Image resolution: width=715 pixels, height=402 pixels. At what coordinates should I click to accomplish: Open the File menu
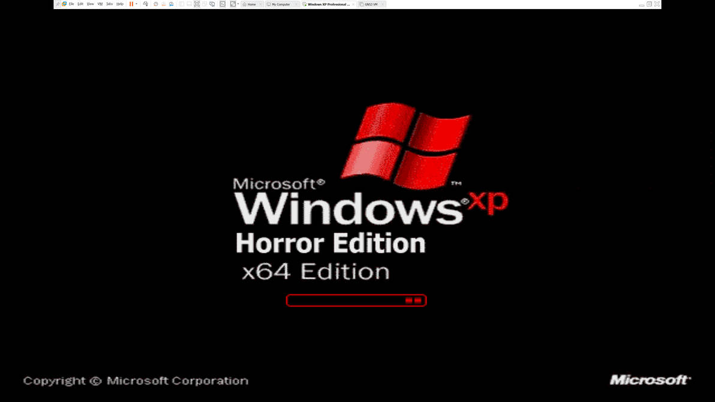pyautogui.click(x=71, y=4)
